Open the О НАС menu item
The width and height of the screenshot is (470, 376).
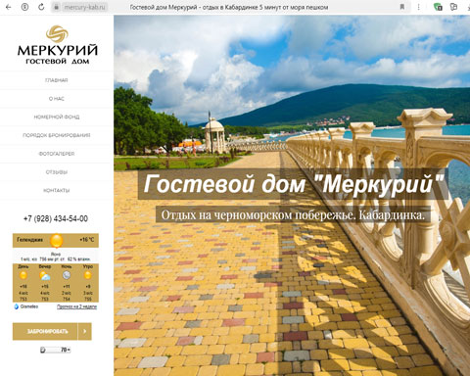tap(57, 99)
